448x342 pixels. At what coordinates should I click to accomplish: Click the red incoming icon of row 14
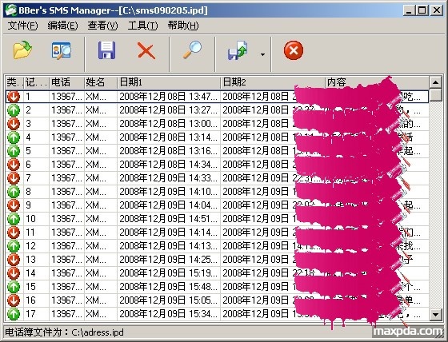point(13,273)
